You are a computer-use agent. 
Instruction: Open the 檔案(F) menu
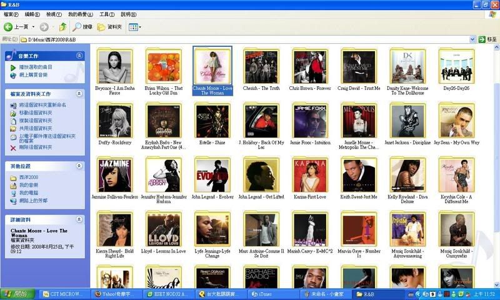tap(12, 14)
